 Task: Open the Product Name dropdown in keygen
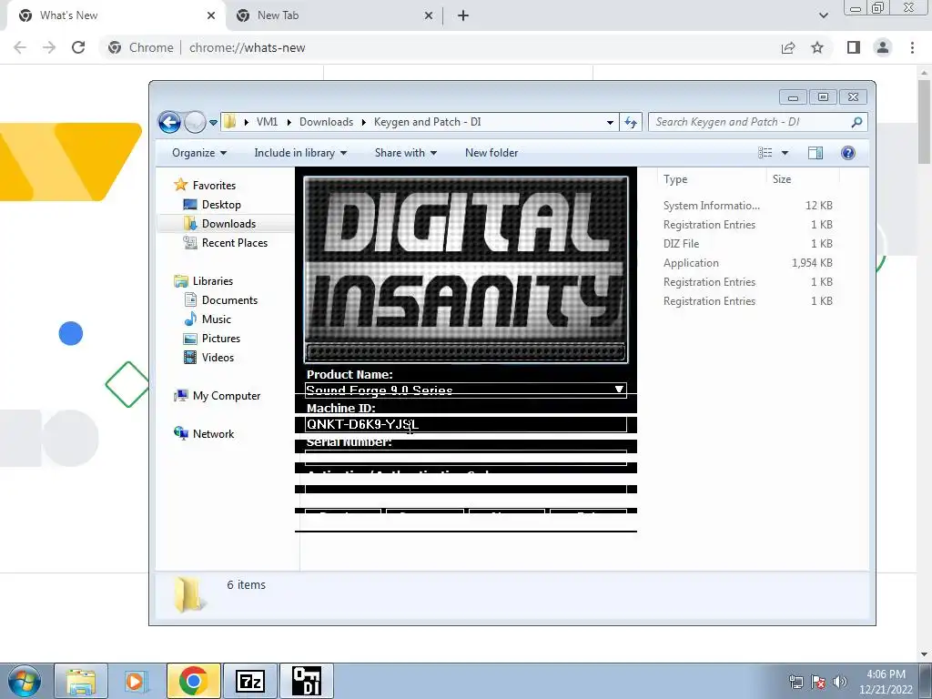click(619, 390)
